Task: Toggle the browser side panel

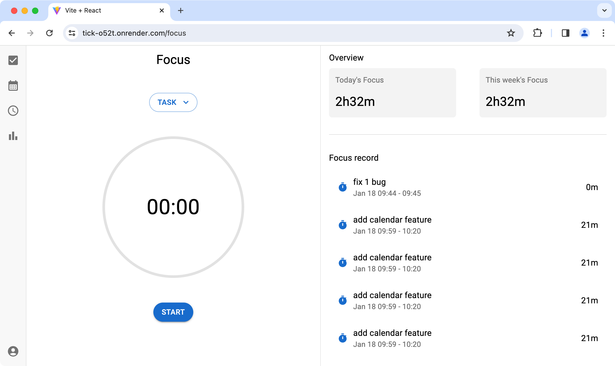Action: (x=565, y=33)
